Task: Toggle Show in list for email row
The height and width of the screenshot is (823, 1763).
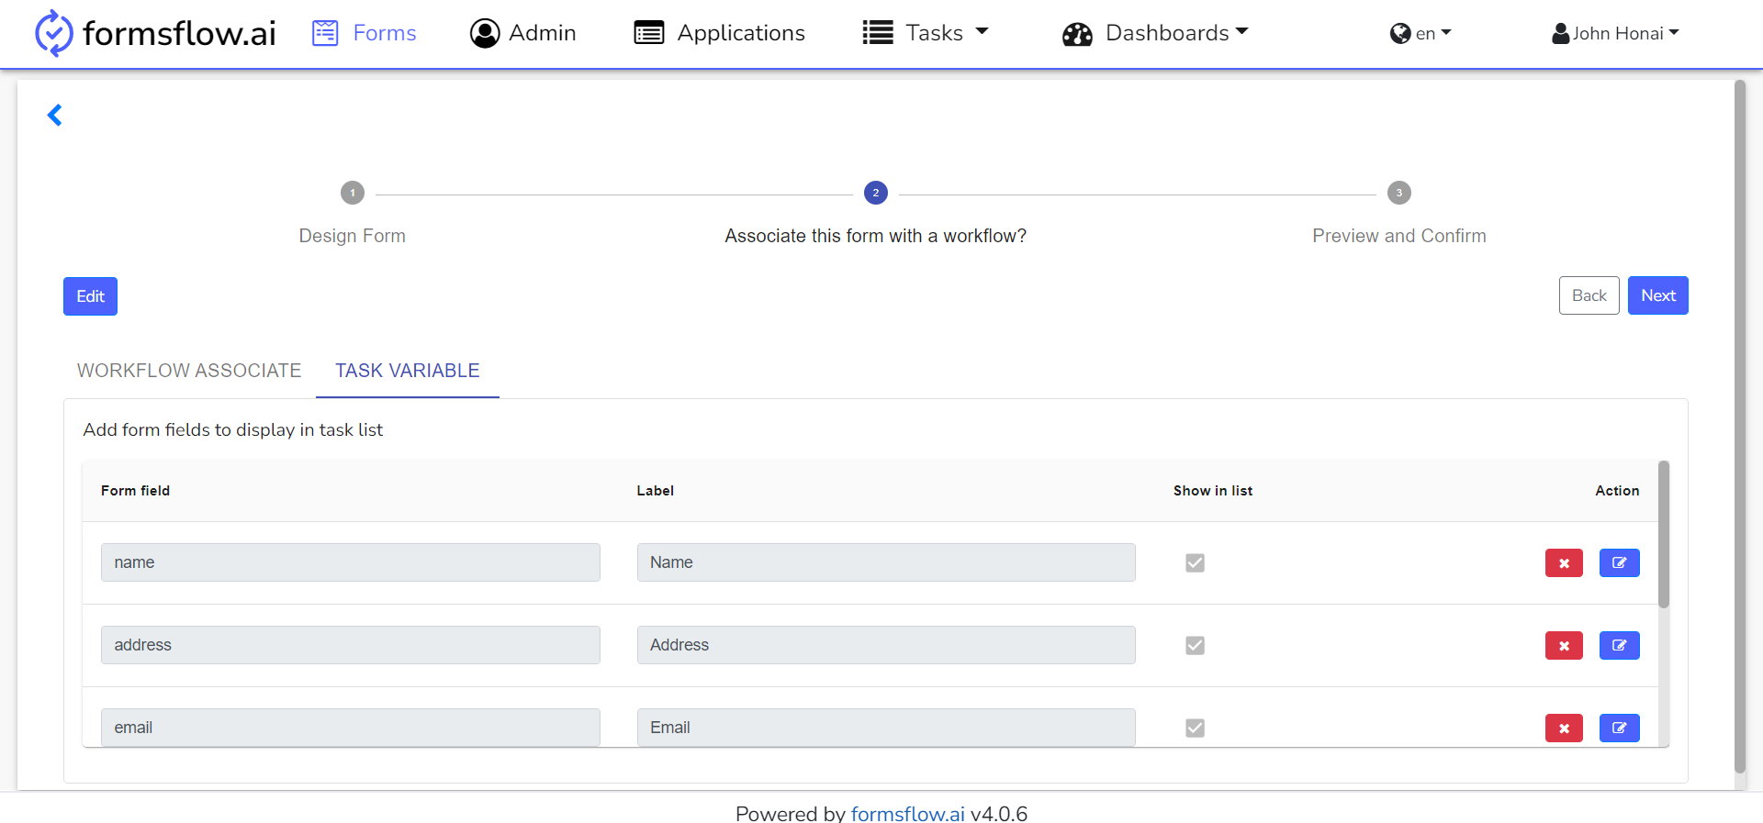Action: 1195,728
